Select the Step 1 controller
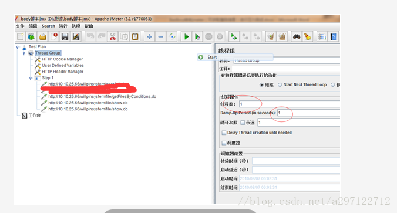Image resolution: width=397 pixels, height=213 pixels. (48, 77)
